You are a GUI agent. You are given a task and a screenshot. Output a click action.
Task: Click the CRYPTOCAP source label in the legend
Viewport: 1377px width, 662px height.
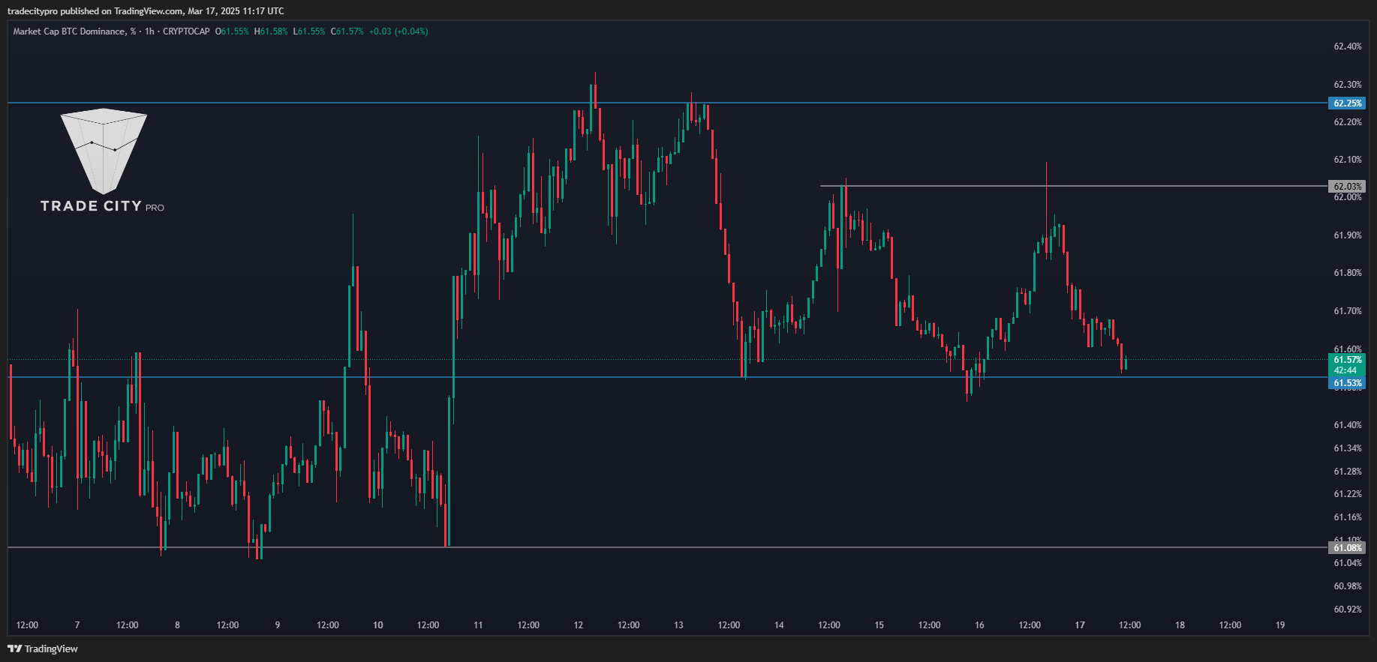186,31
